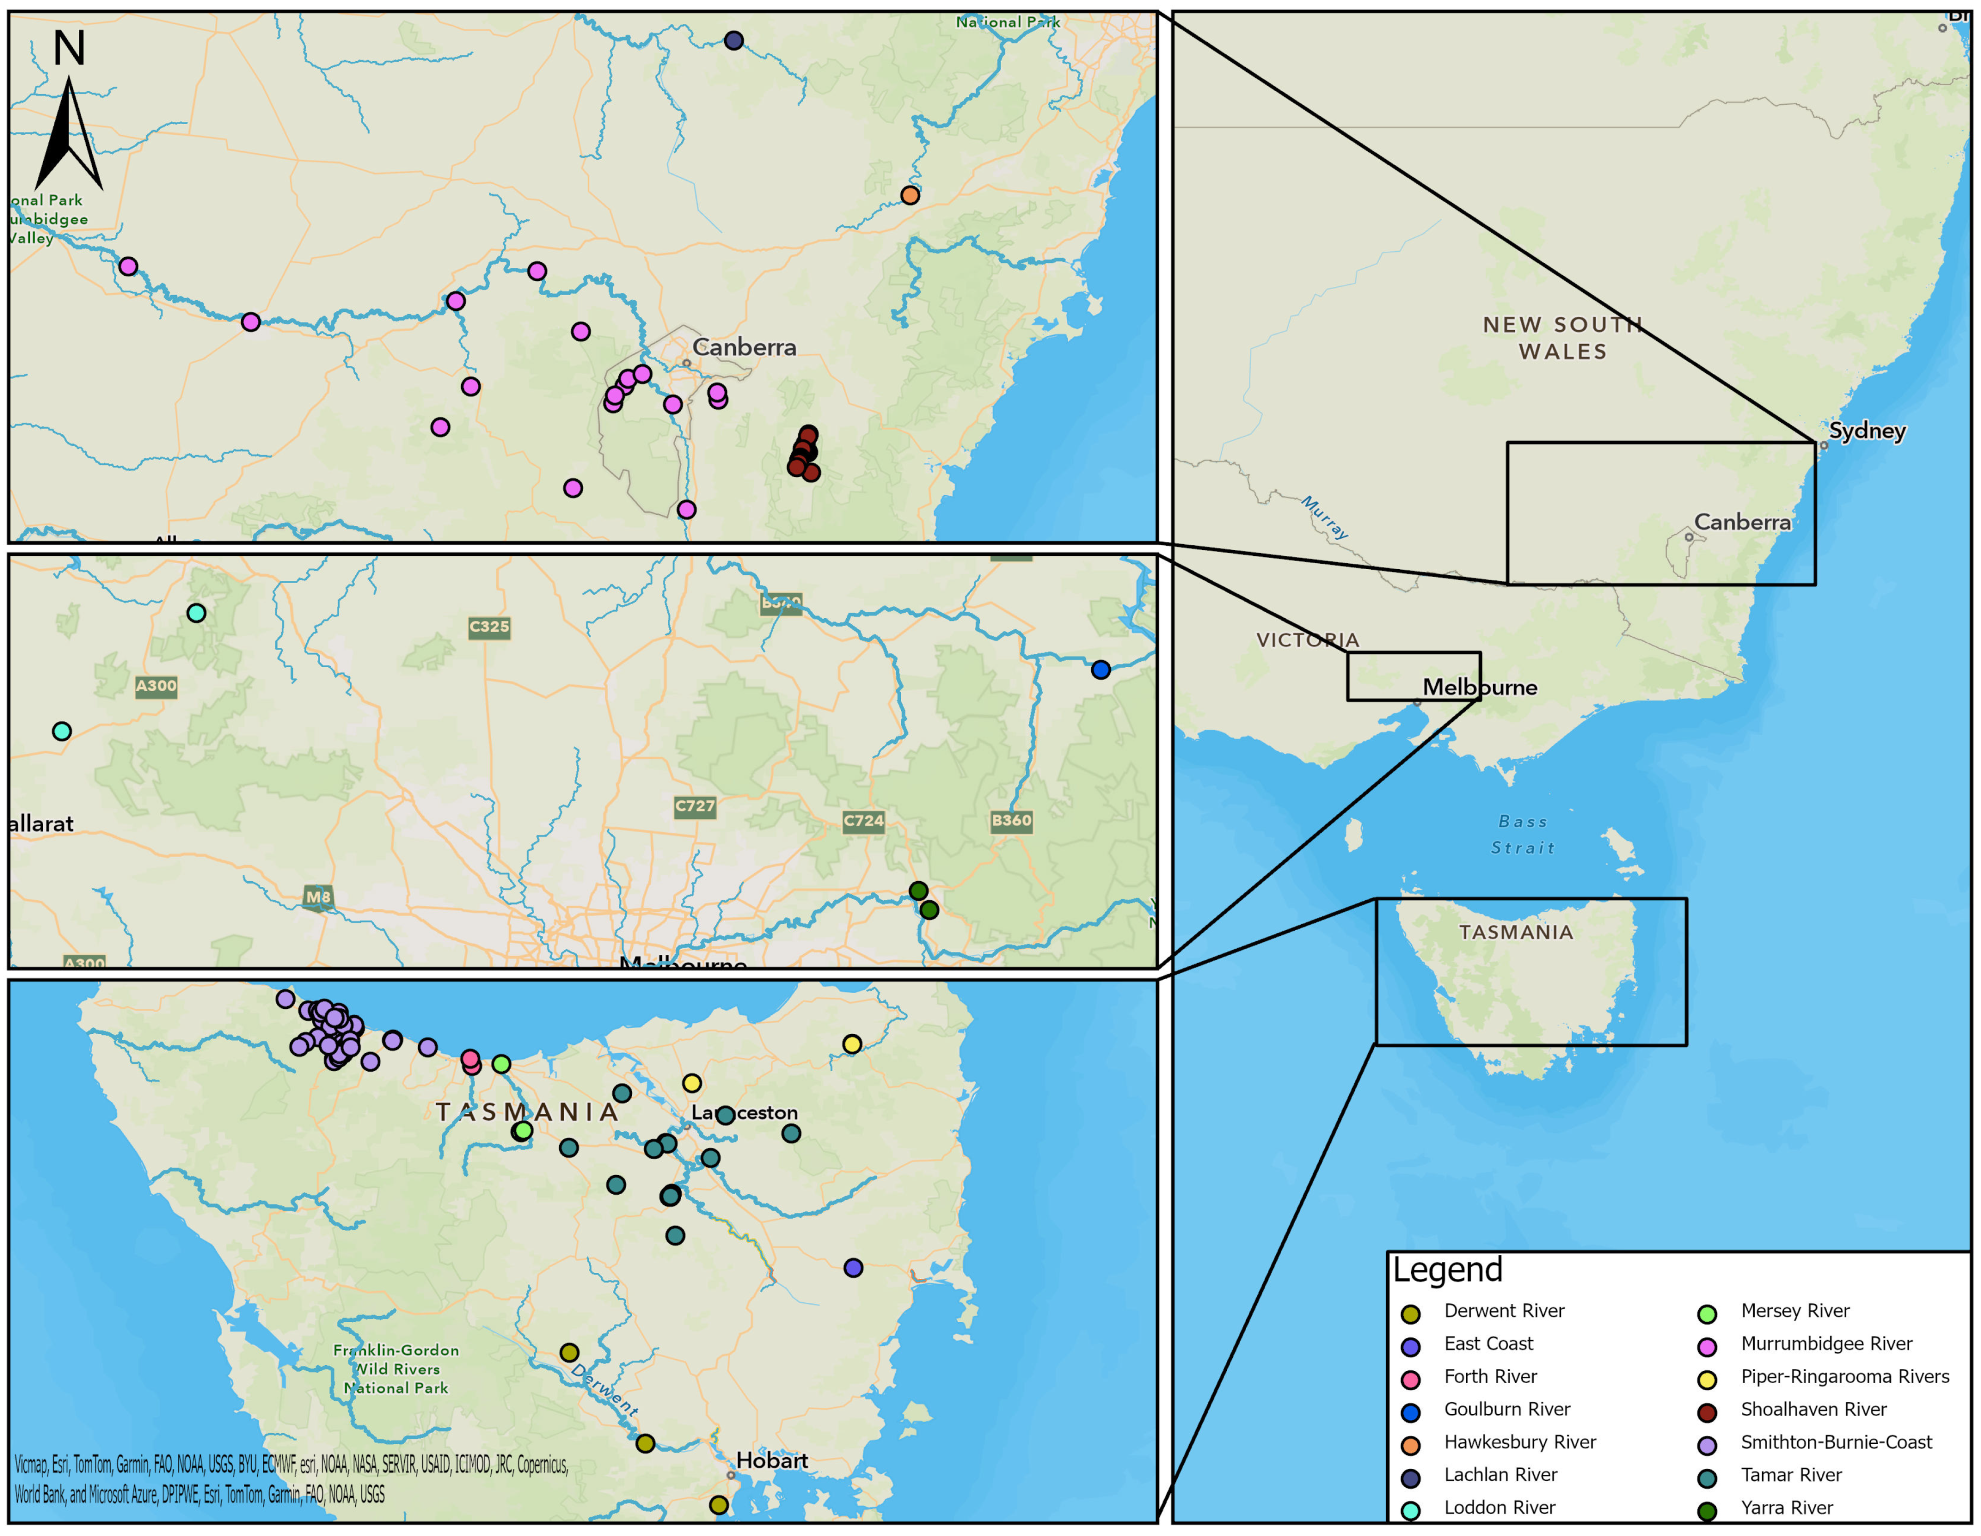Click the orange Hawkesbury River site marker
This screenshot has height=1536, width=1981.
point(910,195)
